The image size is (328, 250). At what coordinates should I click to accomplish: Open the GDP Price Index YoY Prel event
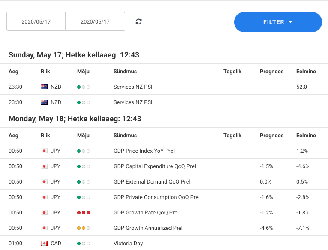coord(144,151)
